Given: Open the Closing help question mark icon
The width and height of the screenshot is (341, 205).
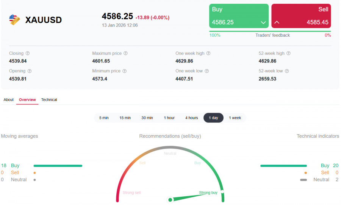Looking at the screenshot, I should point(28,53).
